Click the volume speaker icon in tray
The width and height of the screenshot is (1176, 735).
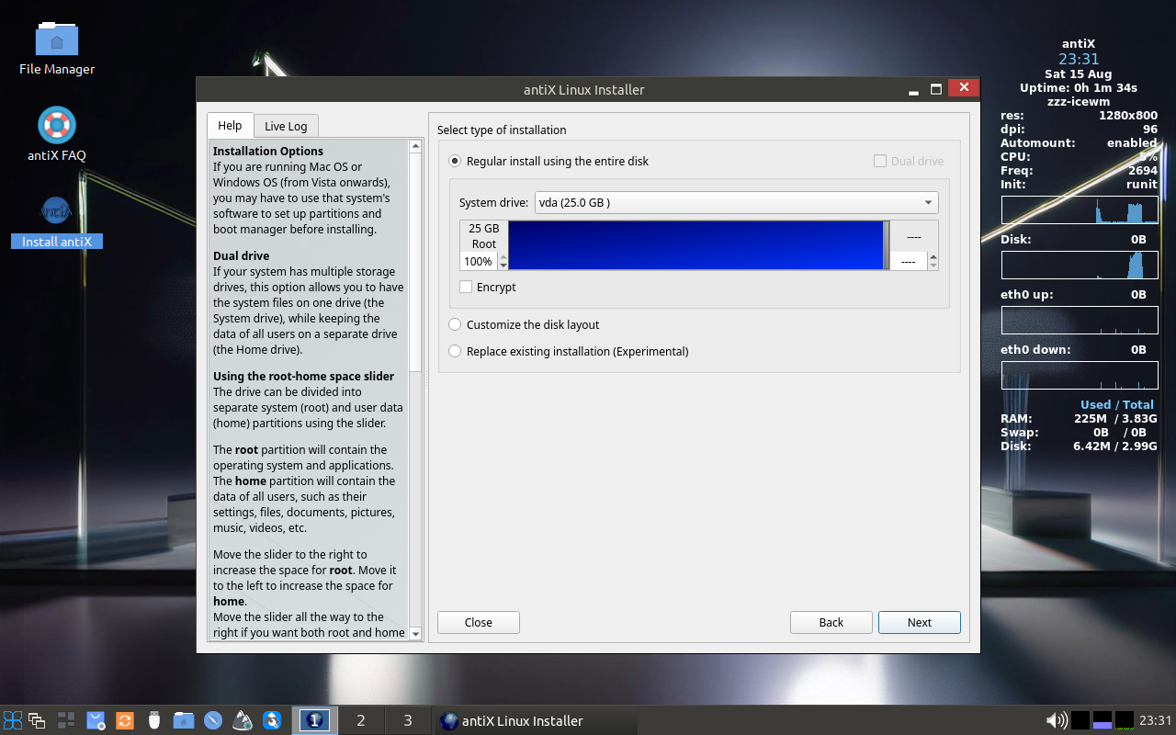[1057, 720]
